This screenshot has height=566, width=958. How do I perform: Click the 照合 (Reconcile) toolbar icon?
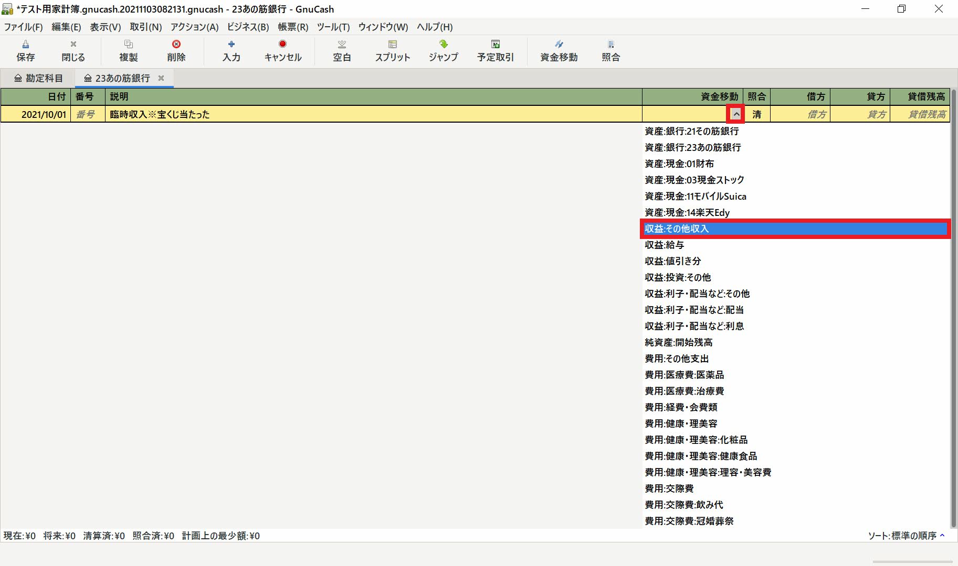click(610, 51)
